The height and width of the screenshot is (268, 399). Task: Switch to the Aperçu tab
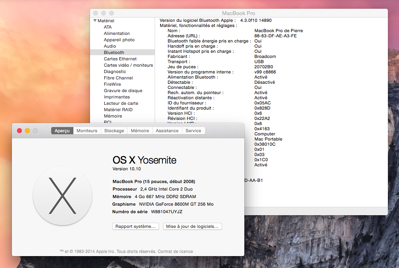tap(62, 131)
